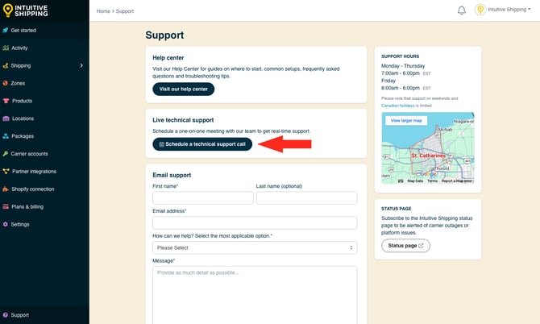Click the Products shirt icon

click(6, 101)
